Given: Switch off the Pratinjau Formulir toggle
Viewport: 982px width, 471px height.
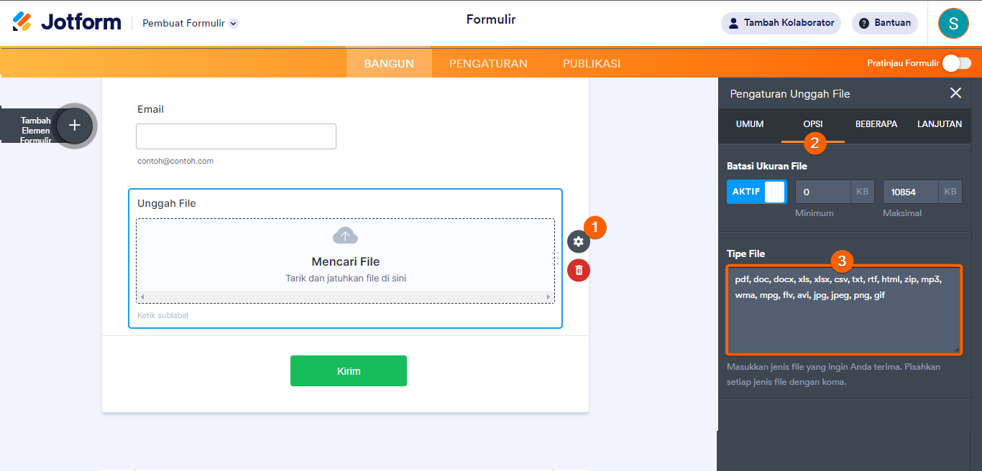Looking at the screenshot, I should tap(956, 63).
